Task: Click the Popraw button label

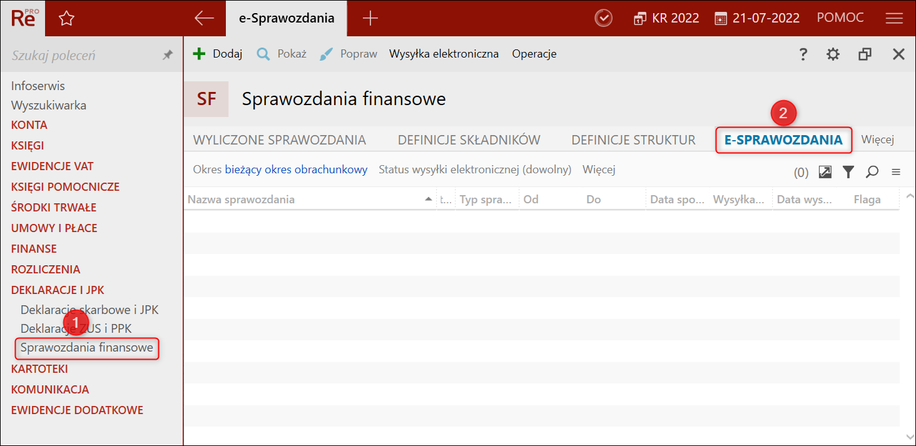Action: click(x=359, y=54)
